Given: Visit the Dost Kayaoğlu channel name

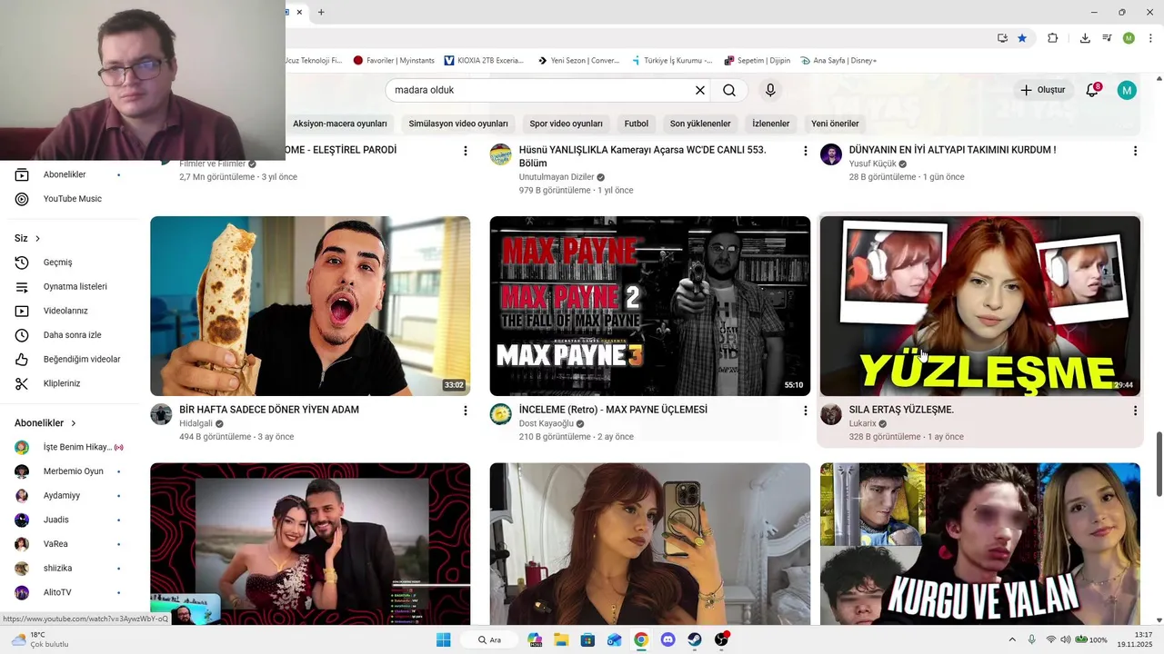Looking at the screenshot, I should point(546,423).
